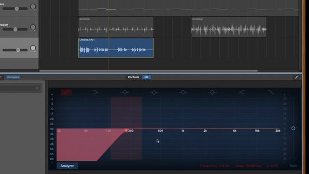The image size is (309, 174).
Task: Click the 20k frequency label on EQ axis
Action: 278,131
